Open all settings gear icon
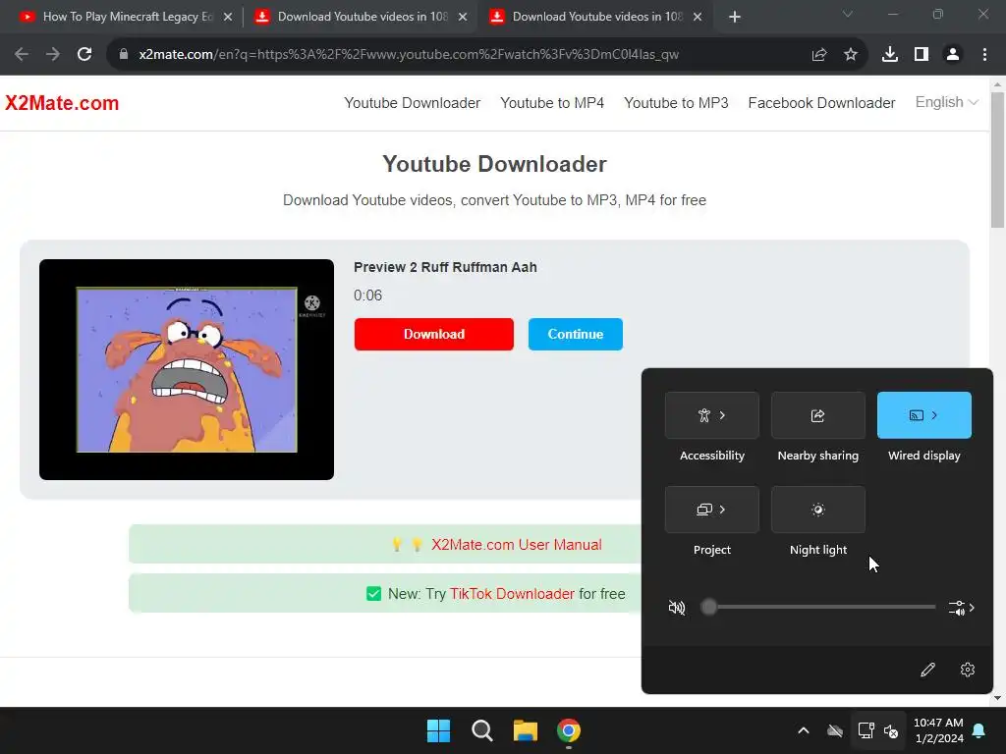 coord(968,670)
